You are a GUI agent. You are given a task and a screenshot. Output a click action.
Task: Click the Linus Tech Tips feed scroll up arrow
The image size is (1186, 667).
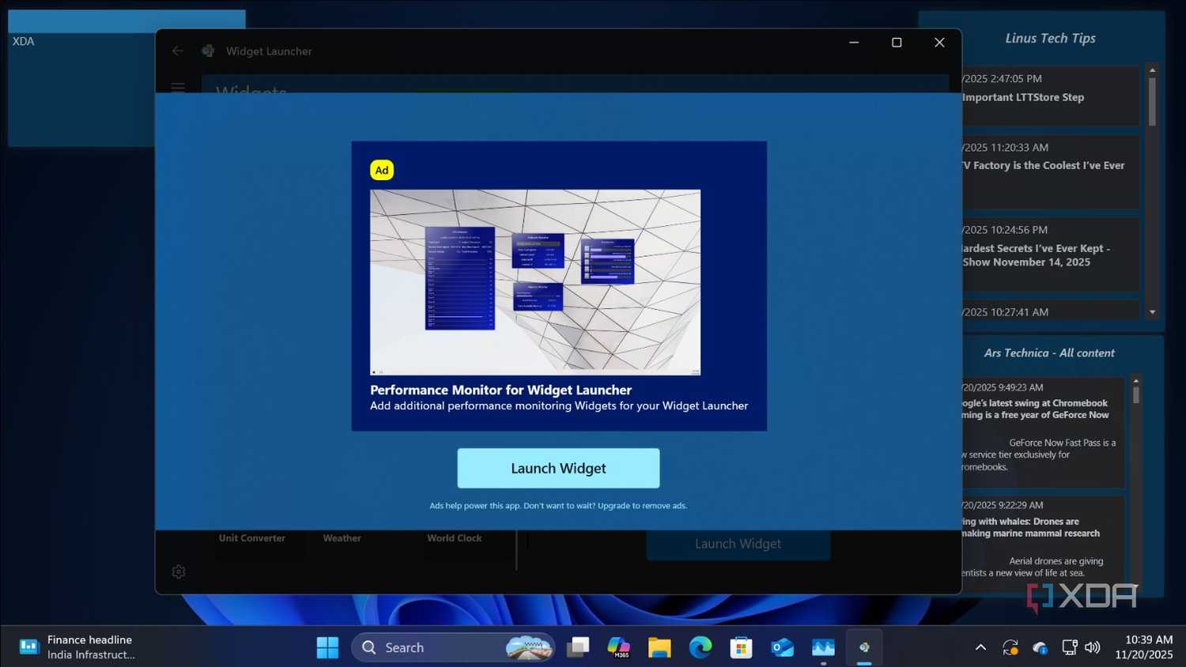point(1153,70)
